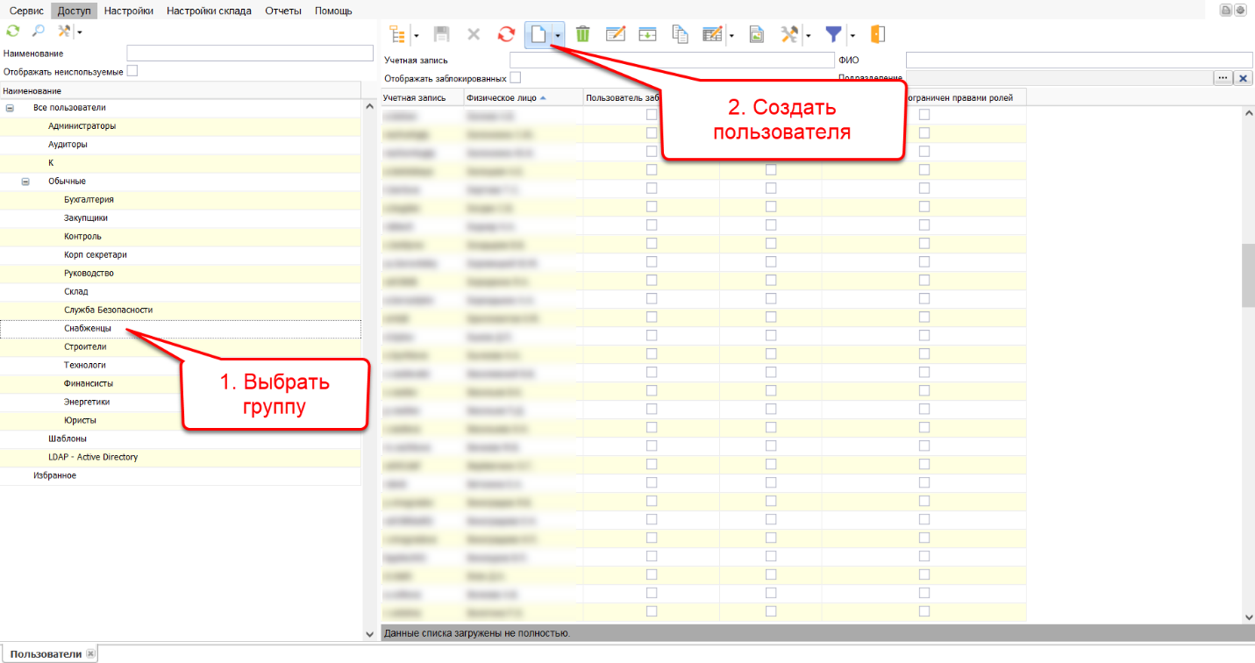Click the new document create user icon
Screen dimensions: 1255x663
point(538,34)
